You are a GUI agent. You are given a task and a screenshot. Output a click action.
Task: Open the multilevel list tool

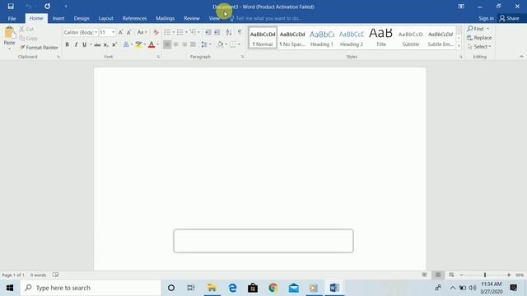click(194, 32)
